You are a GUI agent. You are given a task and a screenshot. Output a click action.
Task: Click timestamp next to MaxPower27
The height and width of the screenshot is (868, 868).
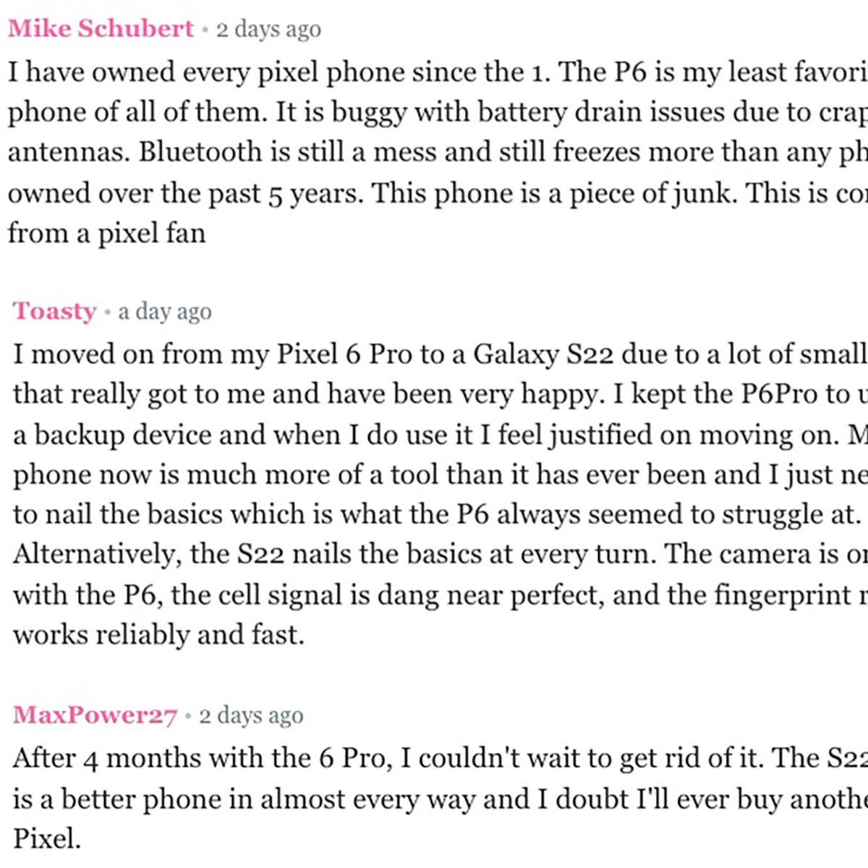(x=251, y=715)
